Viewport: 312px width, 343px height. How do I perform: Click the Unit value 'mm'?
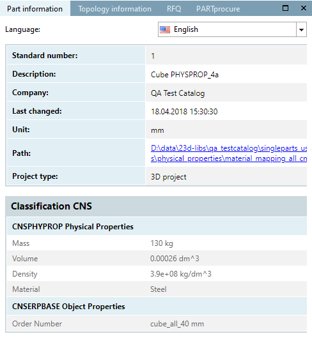tap(157, 130)
